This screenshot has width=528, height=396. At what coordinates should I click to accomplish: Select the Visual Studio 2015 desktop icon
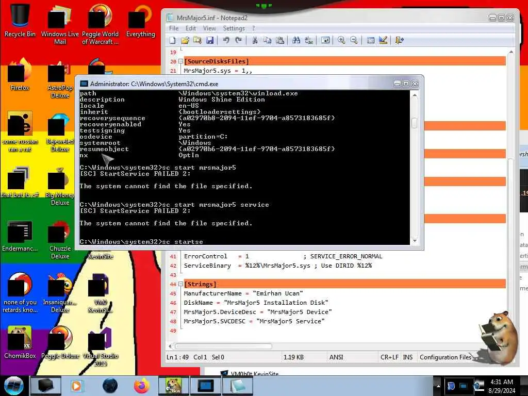click(x=101, y=346)
